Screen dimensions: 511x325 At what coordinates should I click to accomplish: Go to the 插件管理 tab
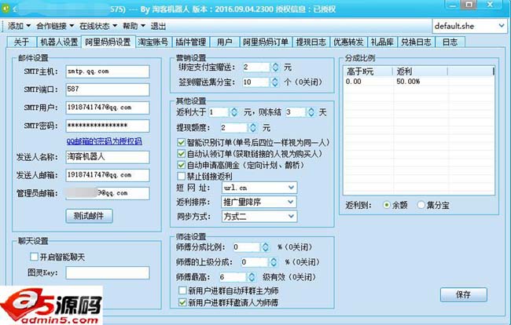[x=190, y=42]
